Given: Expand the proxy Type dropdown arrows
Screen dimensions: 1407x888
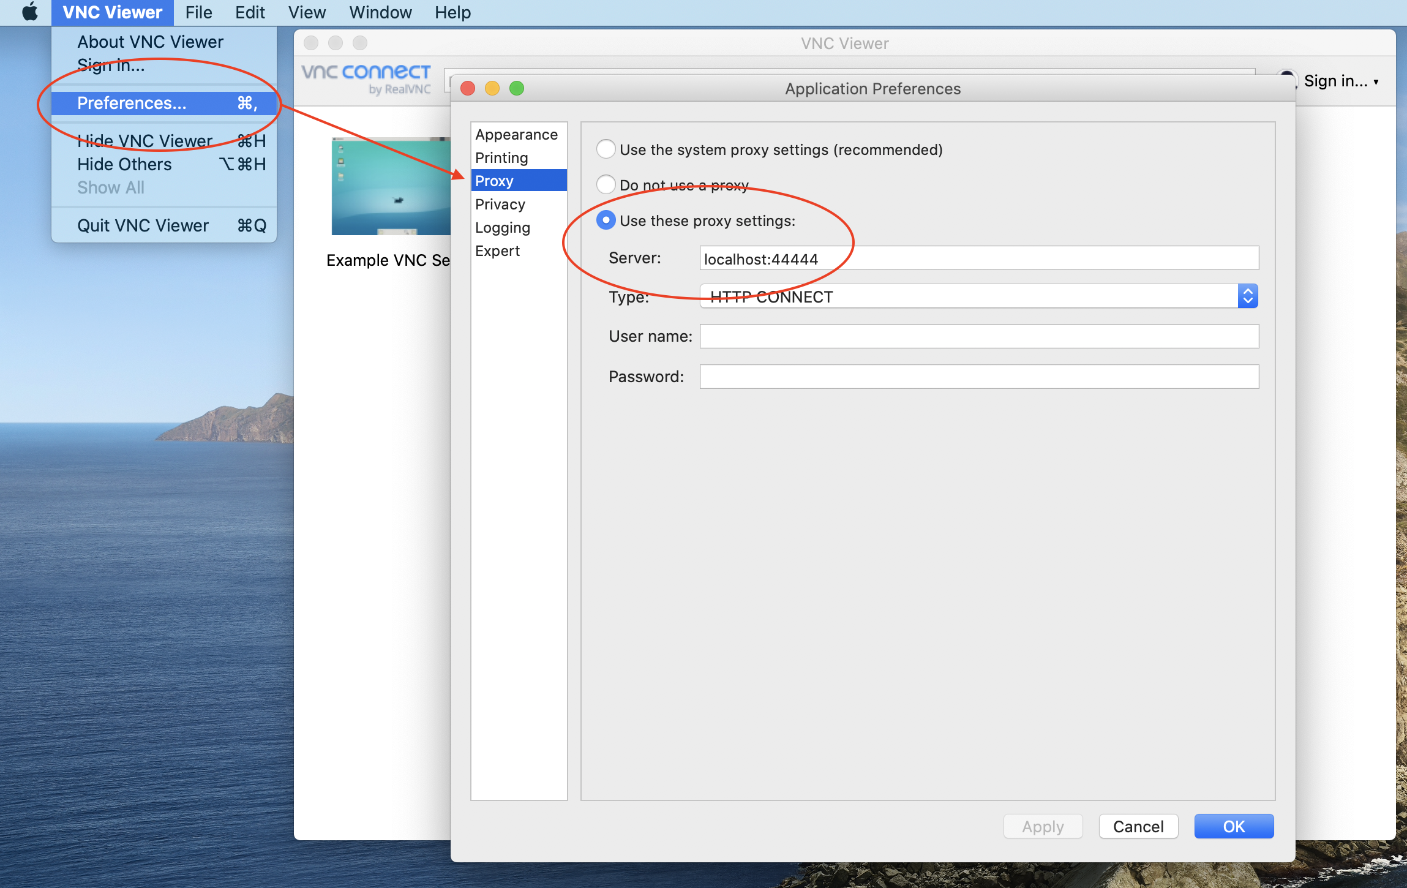Looking at the screenshot, I should (1247, 296).
